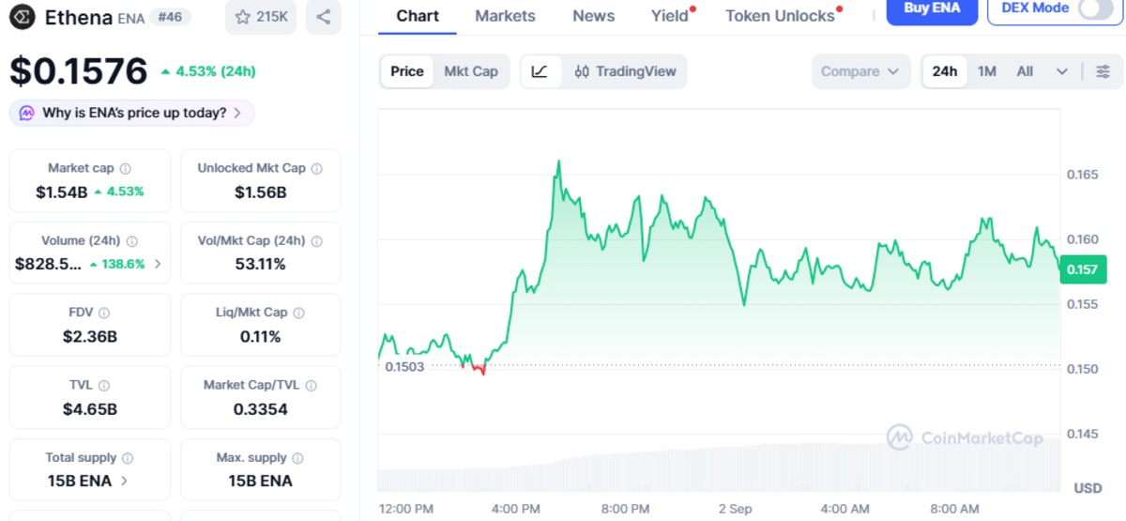Click Market cap info icon

(x=126, y=169)
